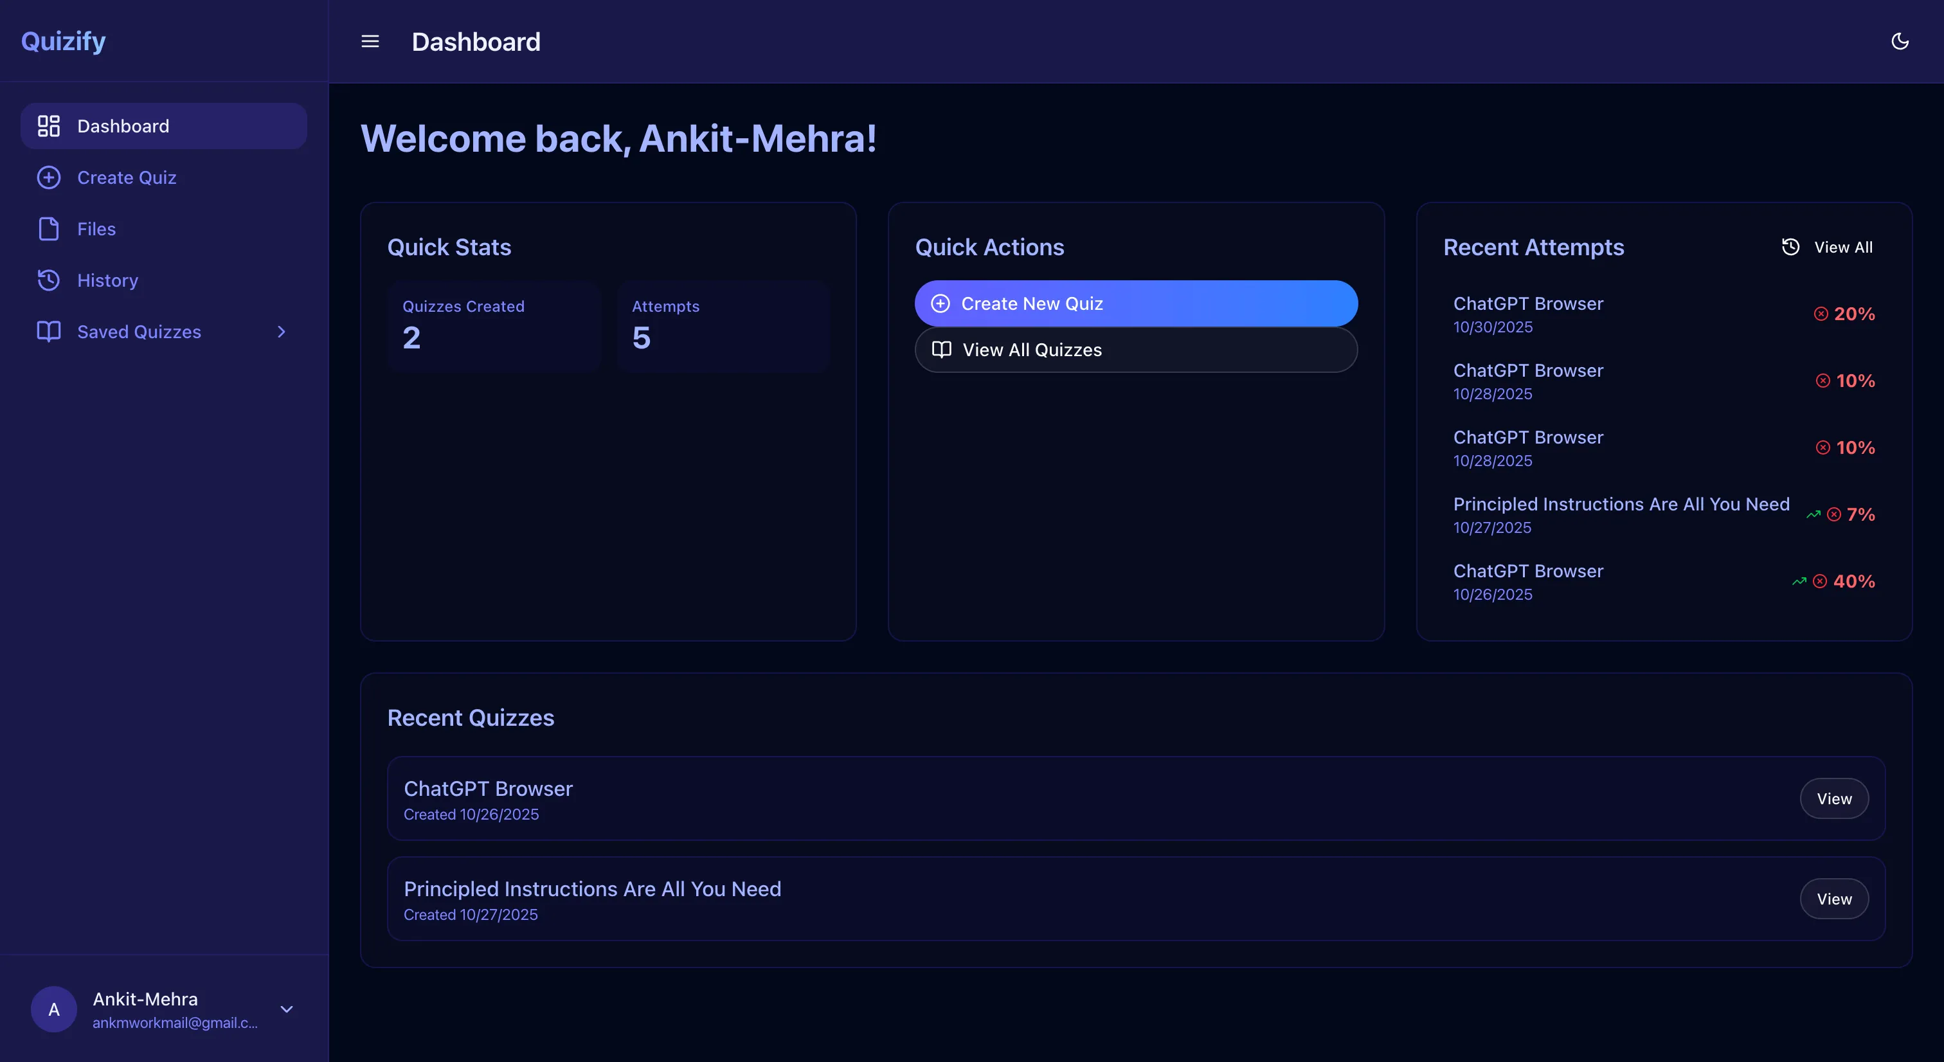Click the error badge beside 7%
The width and height of the screenshot is (1944, 1062).
[1835, 514]
